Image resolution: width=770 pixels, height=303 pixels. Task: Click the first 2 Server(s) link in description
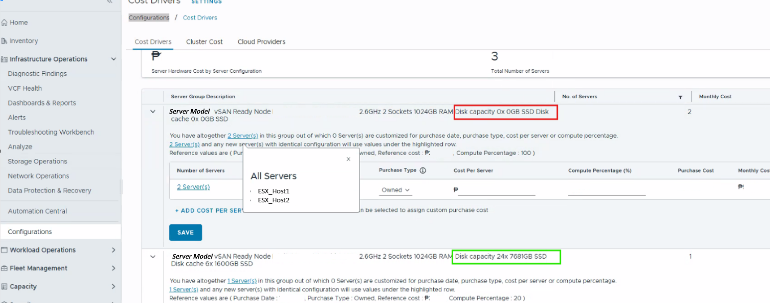pos(243,136)
